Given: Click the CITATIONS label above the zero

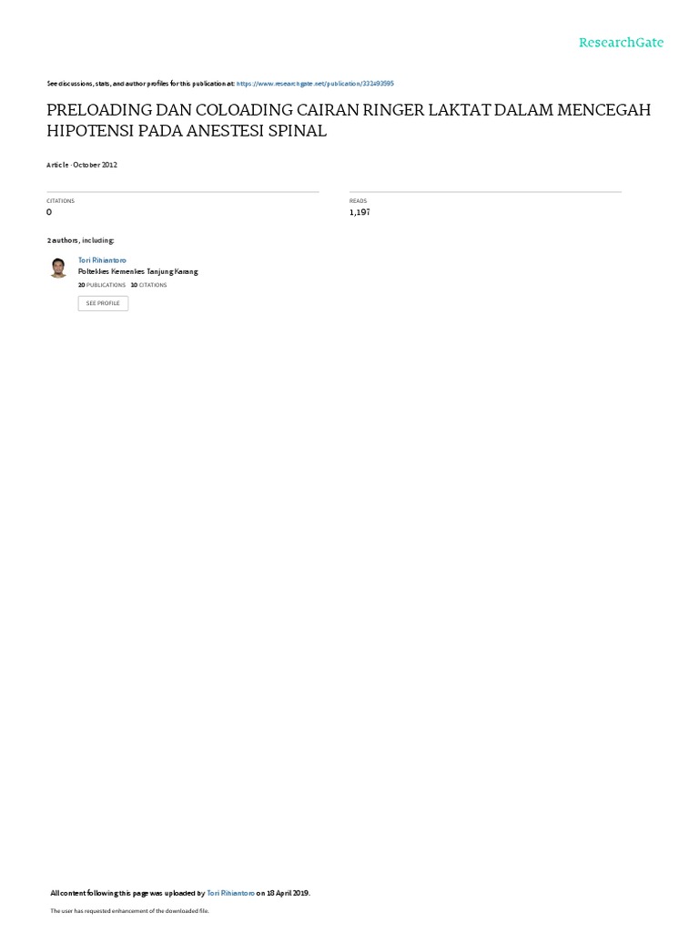Looking at the screenshot, I should (61, 201).
